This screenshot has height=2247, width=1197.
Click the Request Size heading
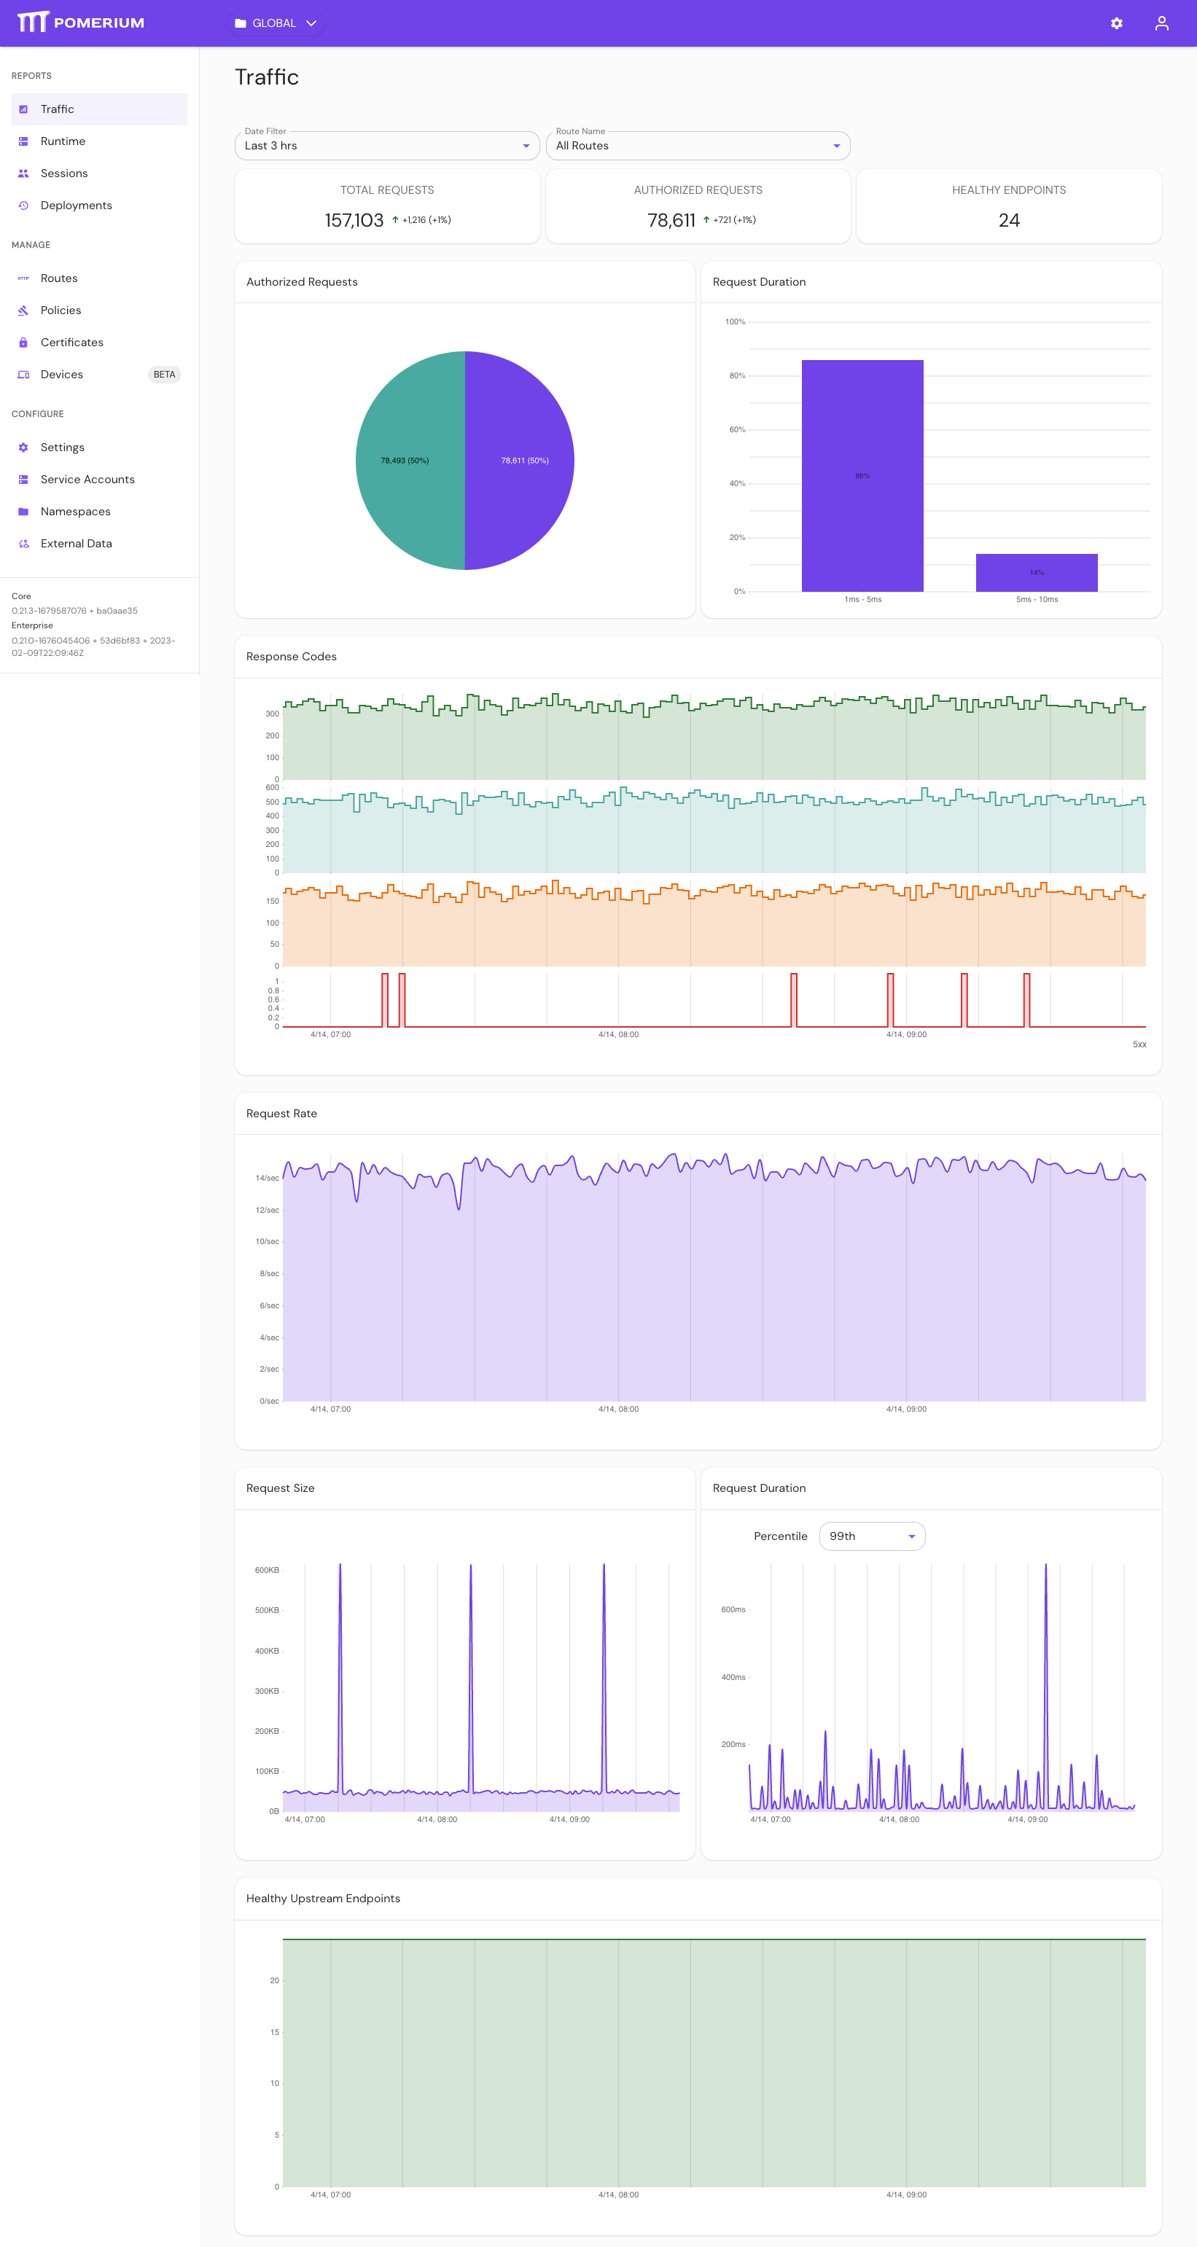[x=280, y=1489]
